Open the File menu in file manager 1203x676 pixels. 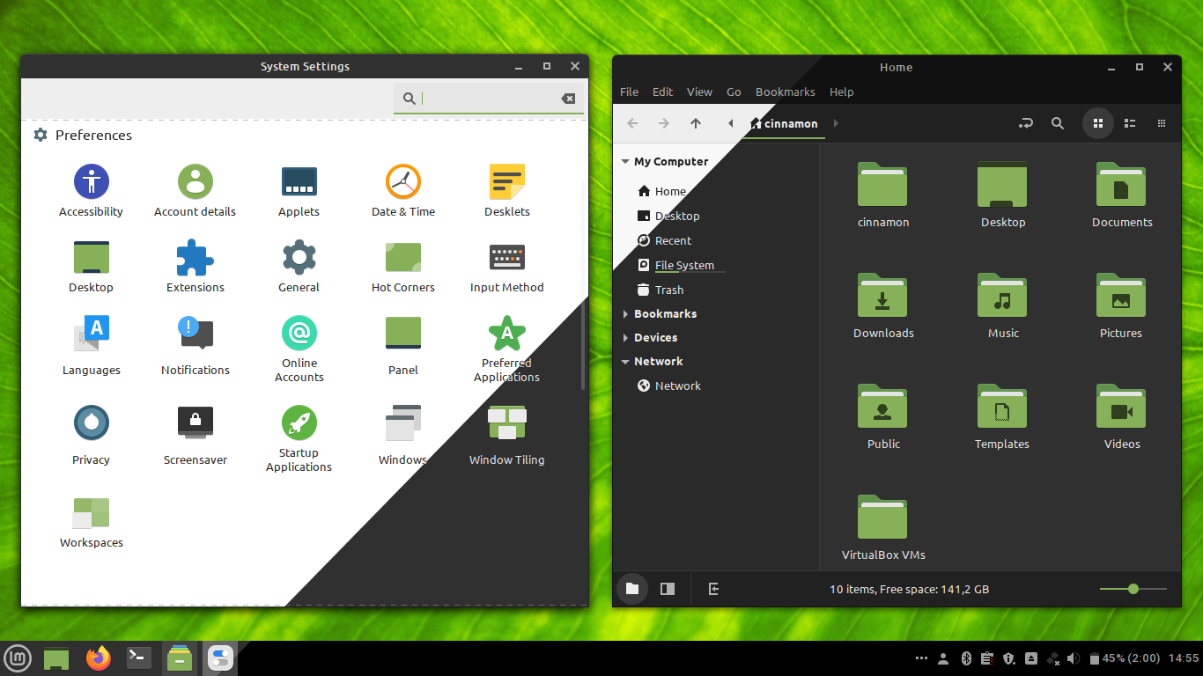coord(630,92)
